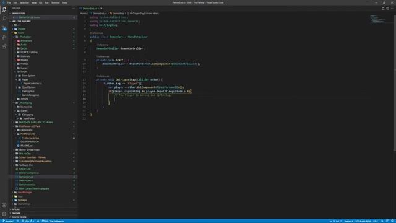Screen dimensions: 396x223
Task: Open the Terminal menu
Action: [55, 2]
